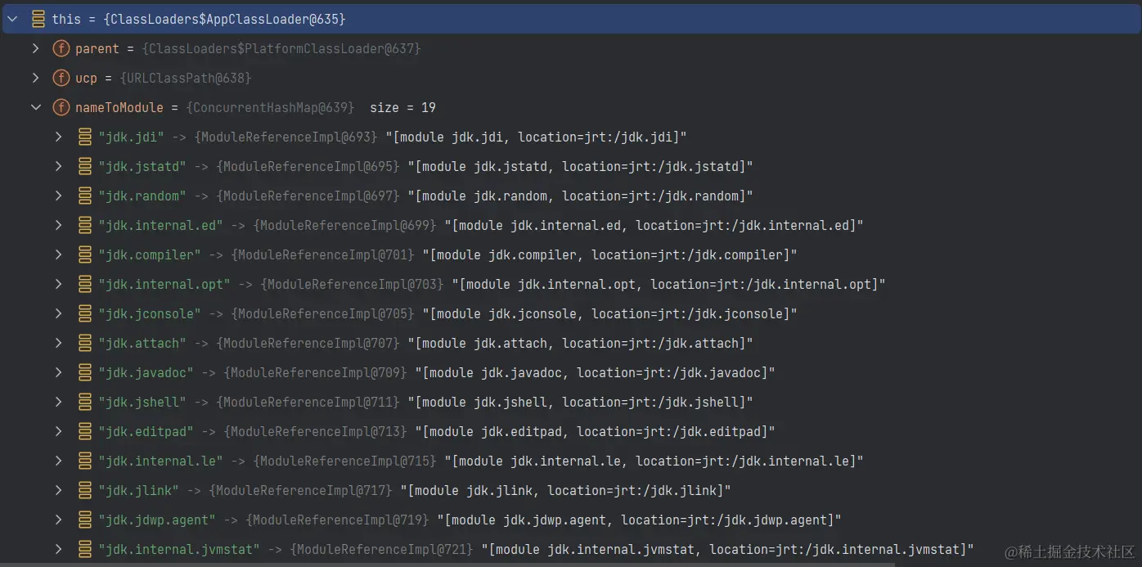Click the entry icon of "jdk.attach"
1142x567 pixels.
[84, 343]
